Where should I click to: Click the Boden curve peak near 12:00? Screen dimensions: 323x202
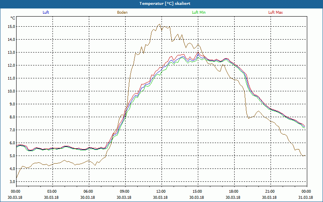tap(159, 24)
